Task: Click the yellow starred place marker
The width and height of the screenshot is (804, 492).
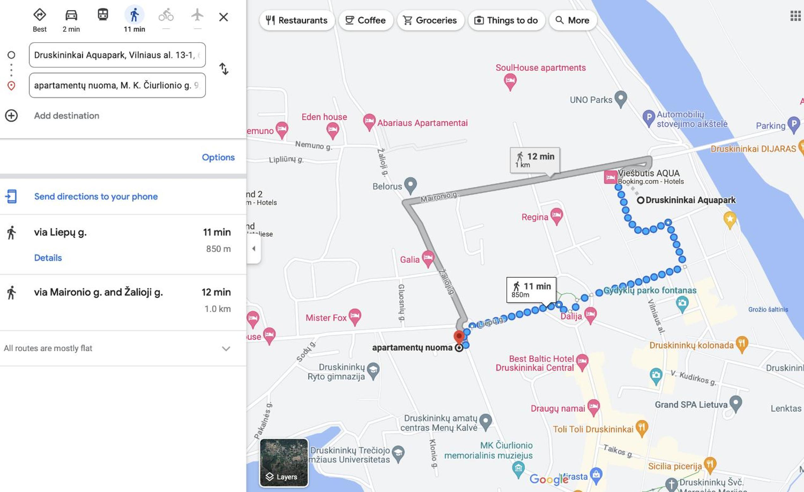Action: click(730, 219)
